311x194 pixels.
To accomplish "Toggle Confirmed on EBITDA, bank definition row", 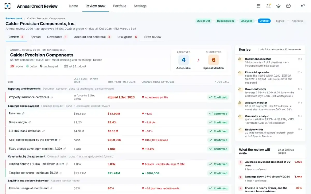I will coord(218,131).
